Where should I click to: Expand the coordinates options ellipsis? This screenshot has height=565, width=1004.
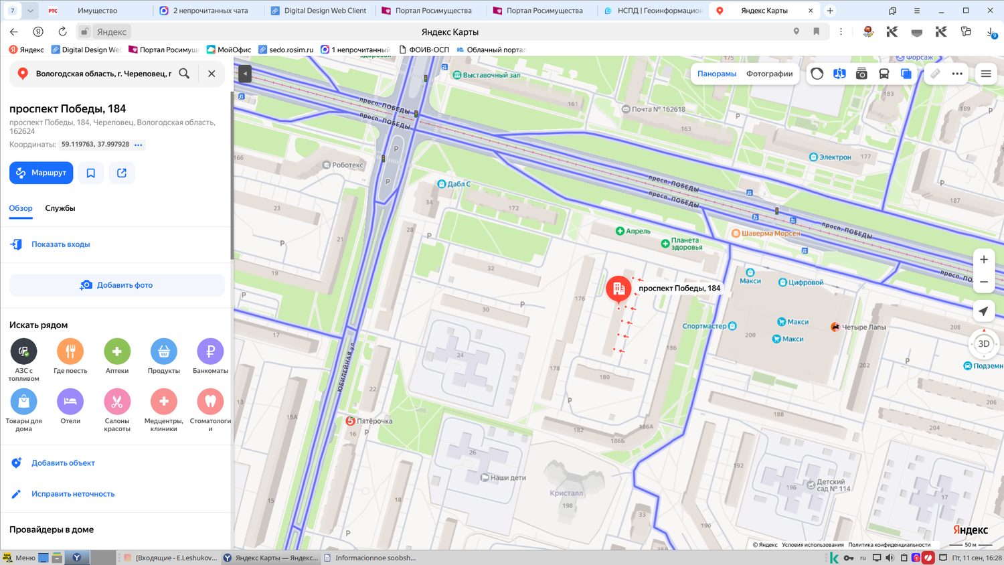click(x=139, y=145)
